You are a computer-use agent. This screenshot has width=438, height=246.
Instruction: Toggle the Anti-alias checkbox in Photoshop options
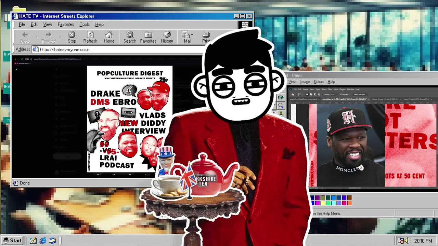(341, 94)
